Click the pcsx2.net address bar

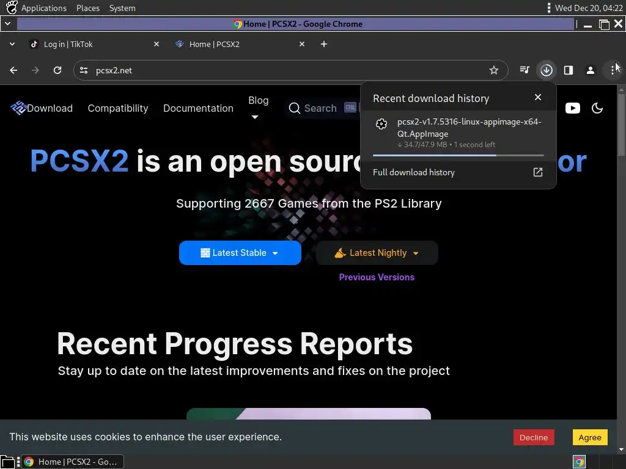[x=290, y=70]
